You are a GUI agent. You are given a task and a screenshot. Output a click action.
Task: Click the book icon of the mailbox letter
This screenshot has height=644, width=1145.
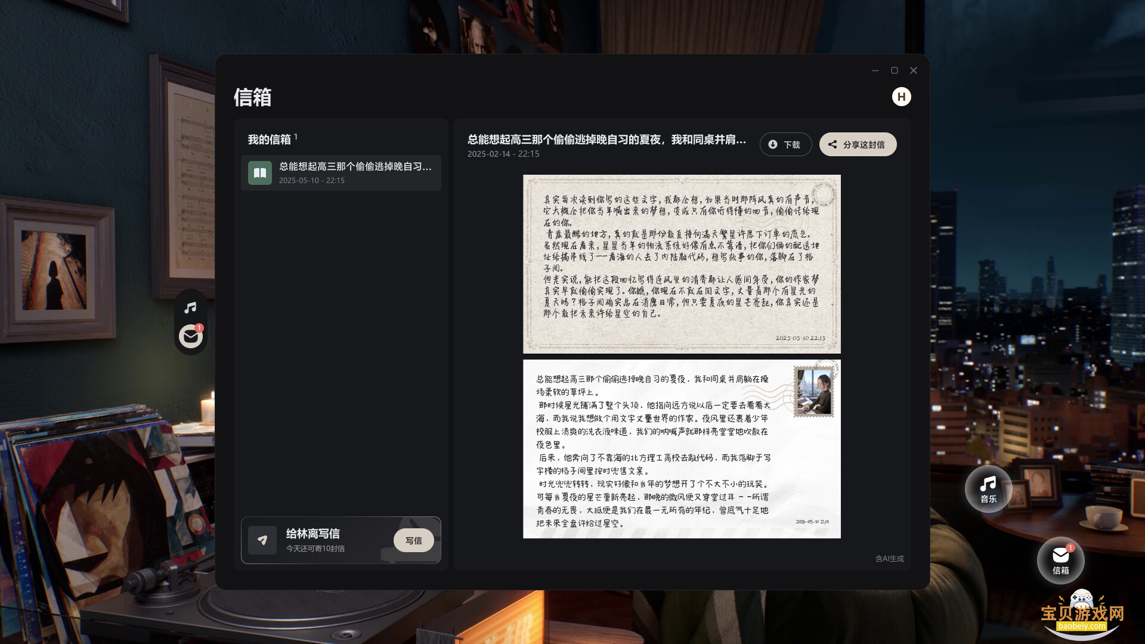tap(260, 173)
